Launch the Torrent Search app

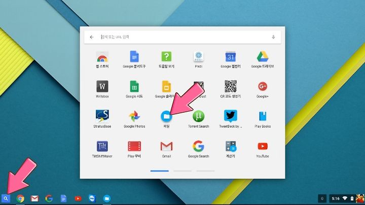tap(199, 116)
